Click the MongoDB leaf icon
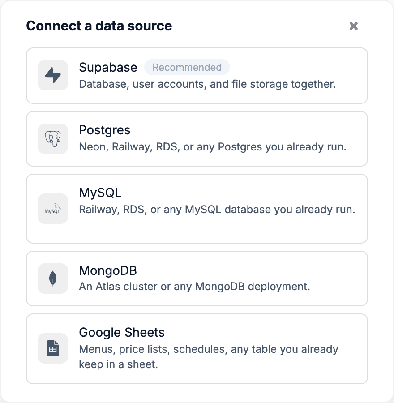The width and height of the screenshot is (394, 403). (x=53, y=279)
